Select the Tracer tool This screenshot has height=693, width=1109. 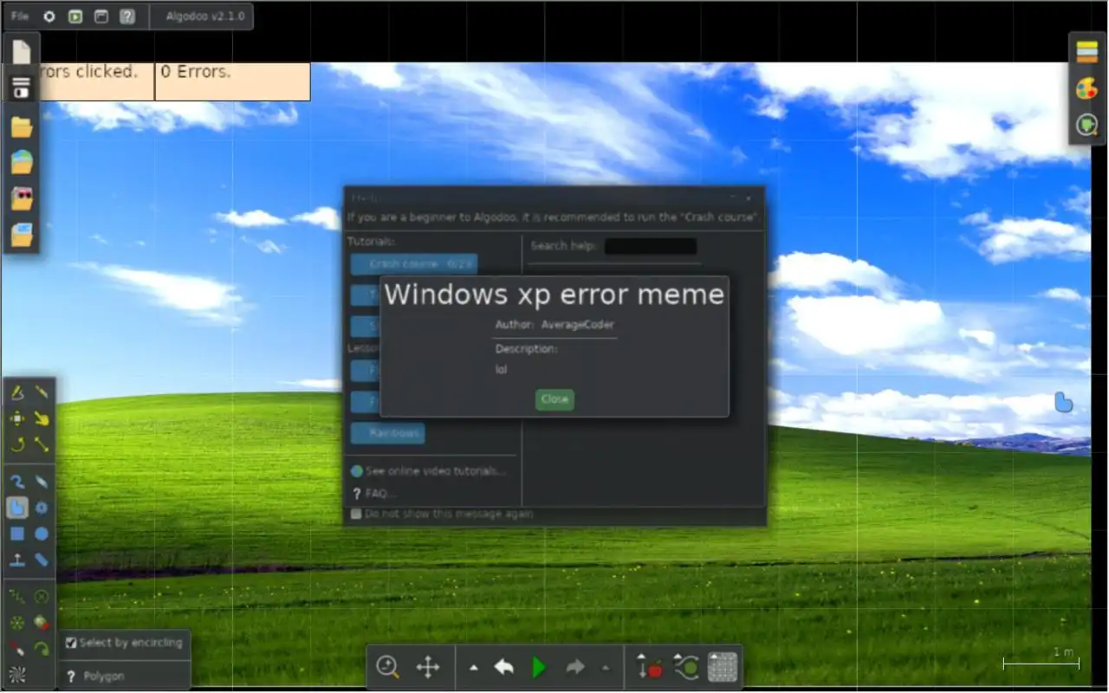41,648
